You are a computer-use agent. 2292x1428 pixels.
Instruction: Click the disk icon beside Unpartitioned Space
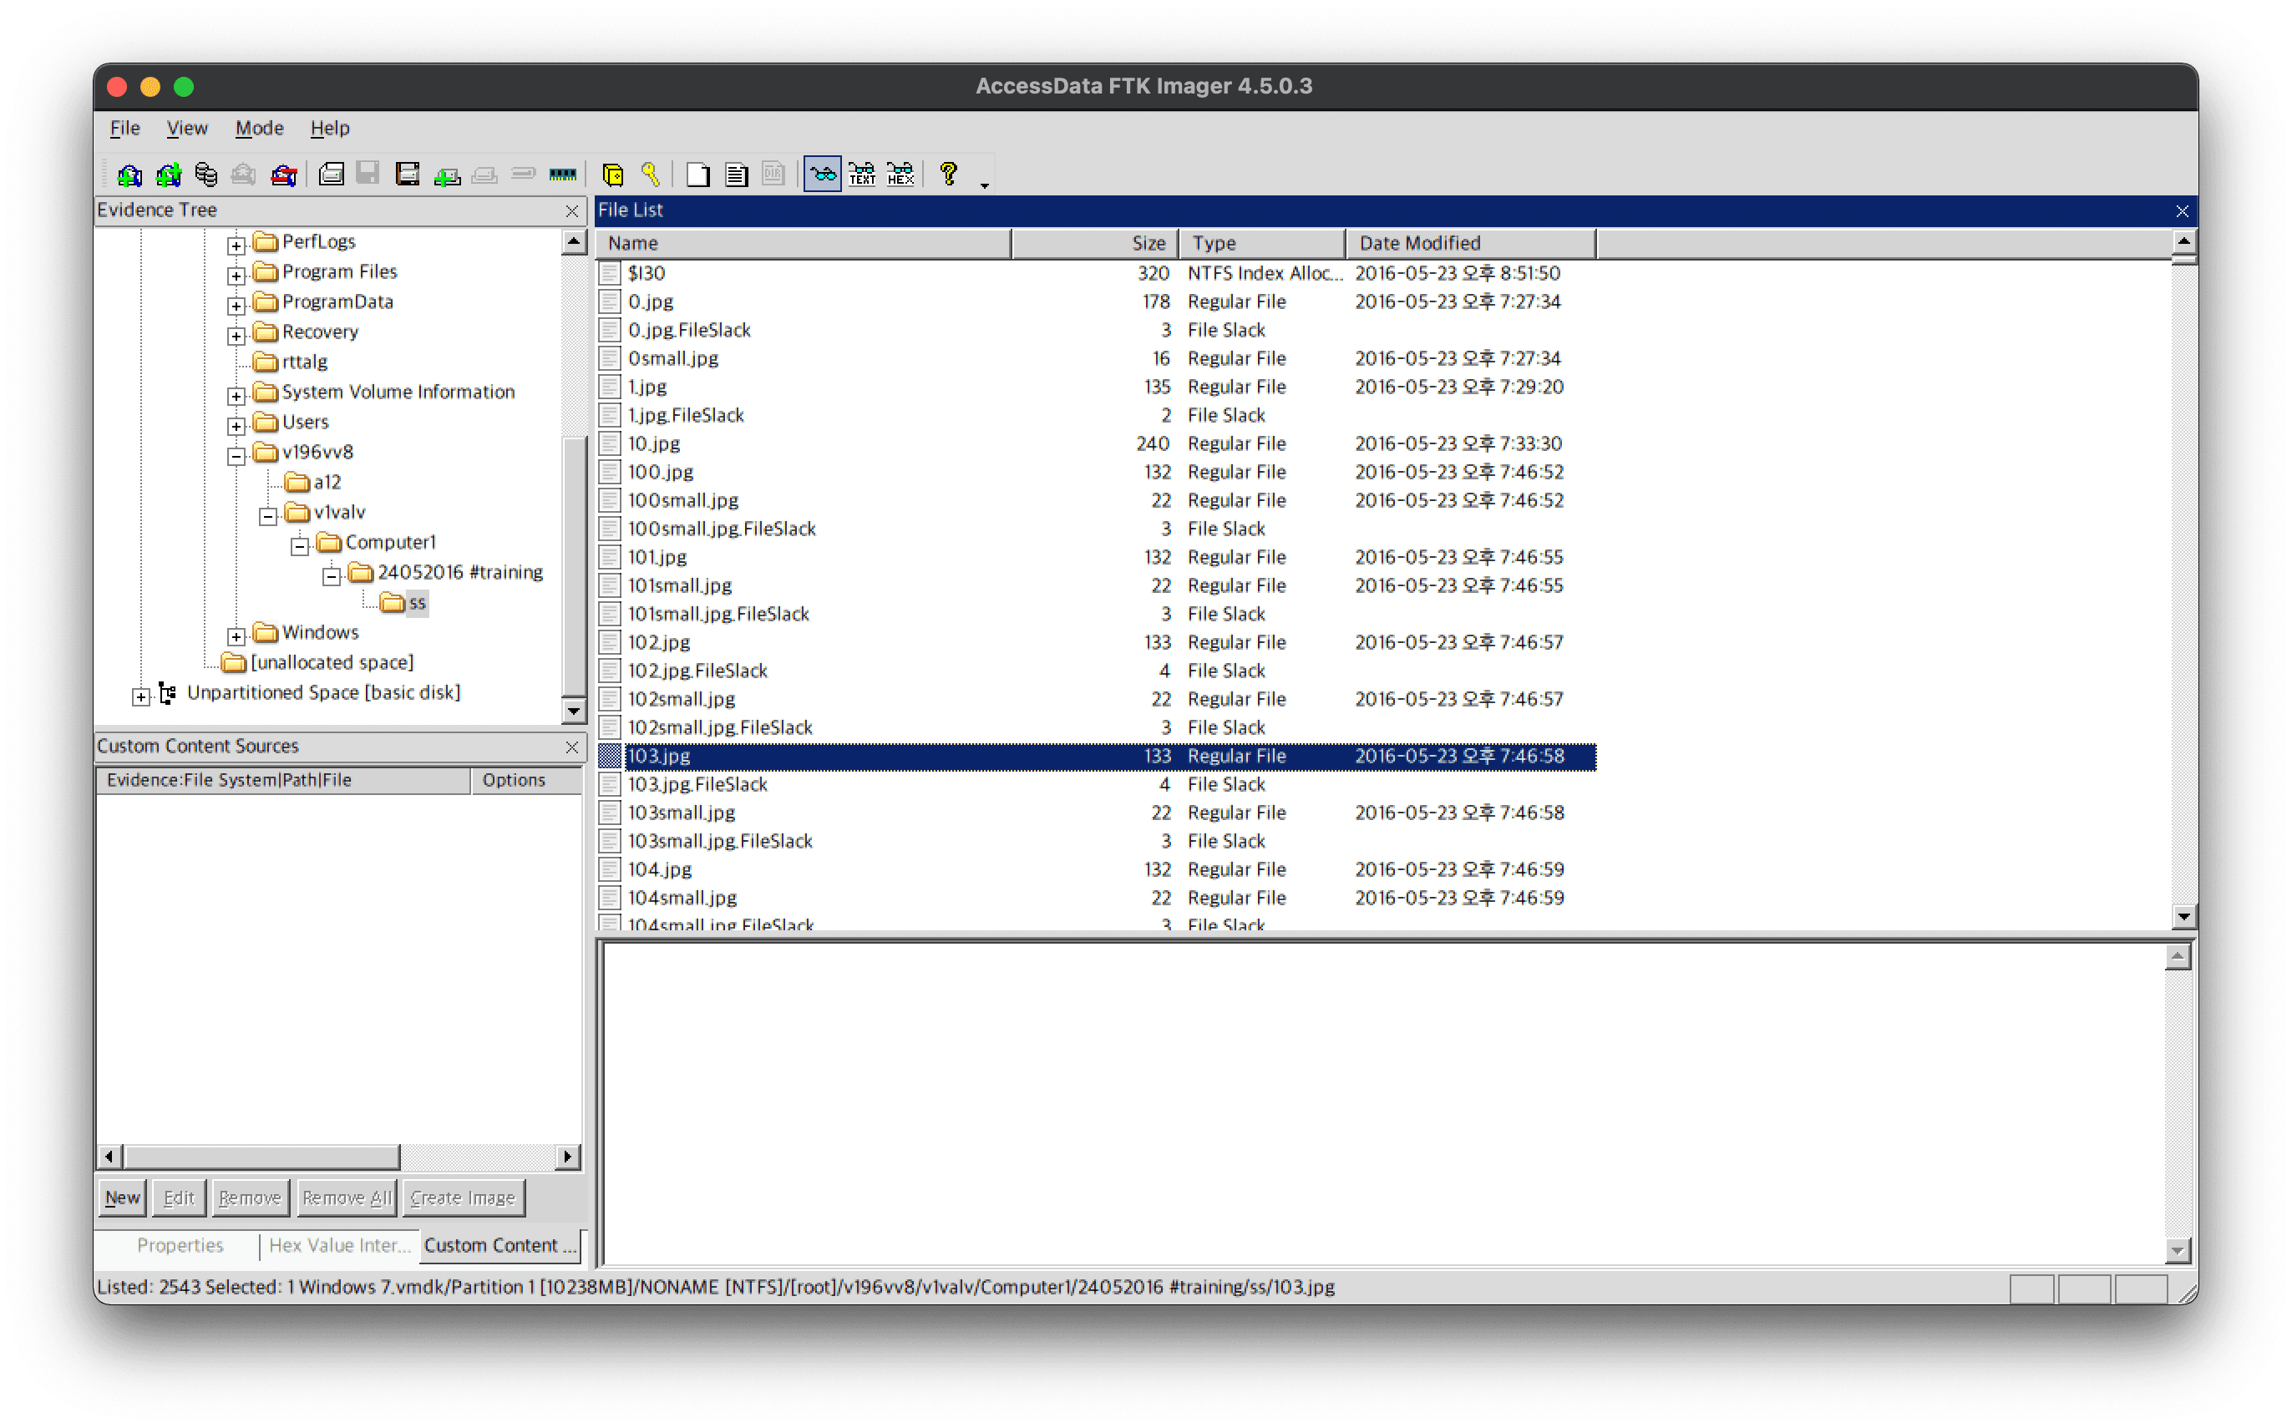tap(167, 694)
